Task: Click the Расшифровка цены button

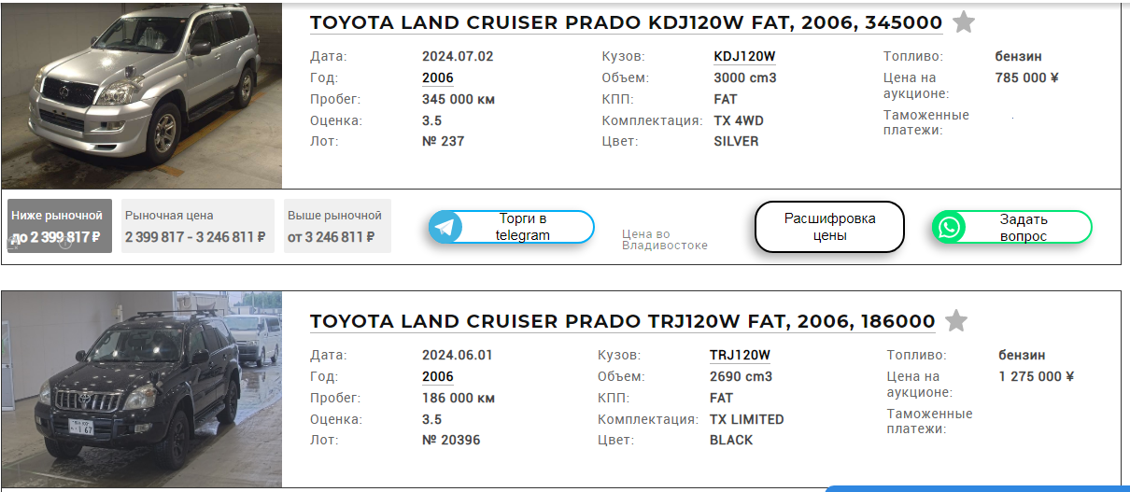Action: [x=829, y=227]
